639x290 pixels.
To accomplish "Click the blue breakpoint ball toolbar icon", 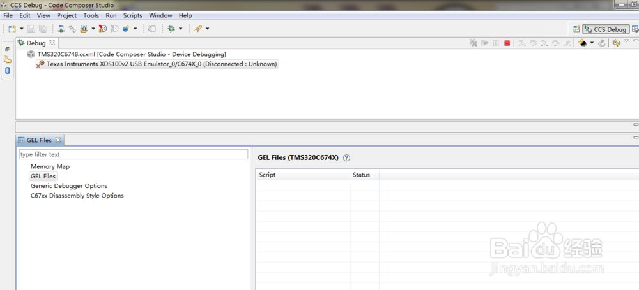I will tap(126, 29).
